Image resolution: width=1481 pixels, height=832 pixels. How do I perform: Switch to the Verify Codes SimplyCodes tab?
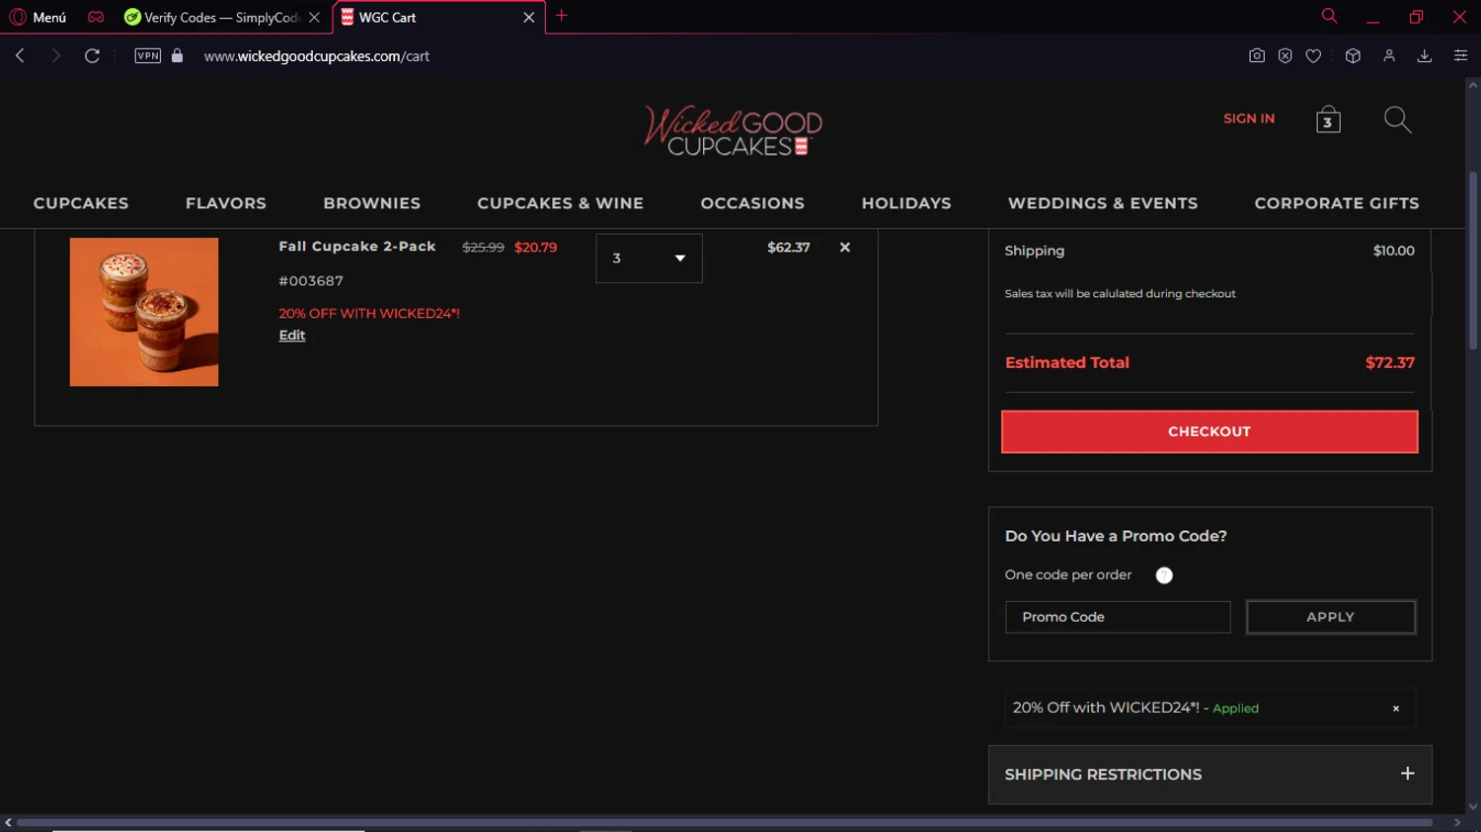tap(221, 18)
